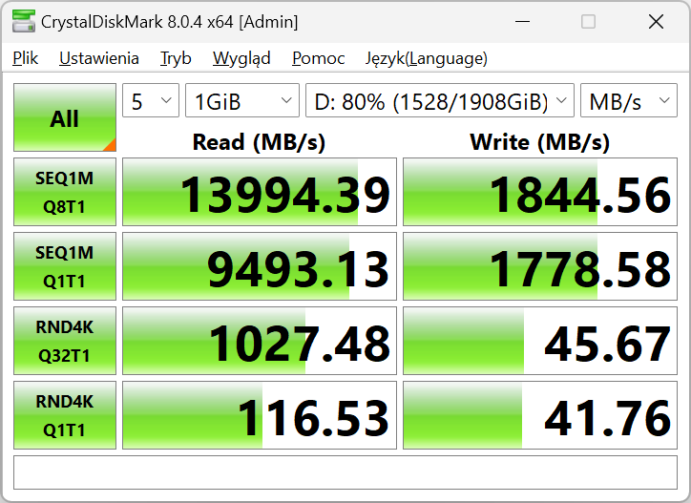
Task: Click the read value 9493.13
Action: 260,266
